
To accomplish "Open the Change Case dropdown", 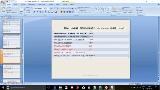I will point(52,12).
